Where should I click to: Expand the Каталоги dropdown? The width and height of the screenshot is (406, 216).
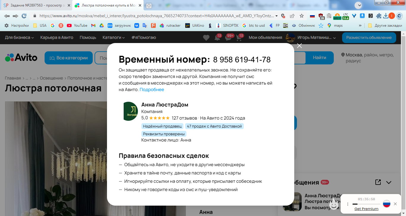click(x=114, y=37)
